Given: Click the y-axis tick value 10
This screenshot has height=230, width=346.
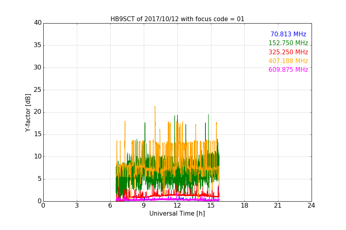Looking at the screenshot, I should coord(38,157).
